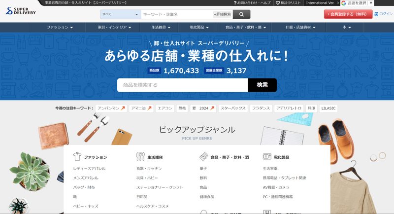
Task: Open the 携帯電話・タブレット関連 category link
Action: [x=285, y=178]
